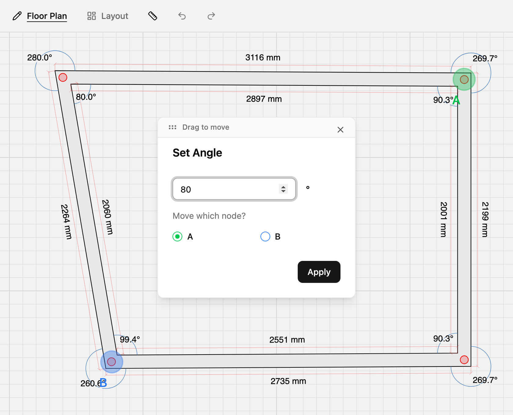Click the 99.4° angle label

130,339
